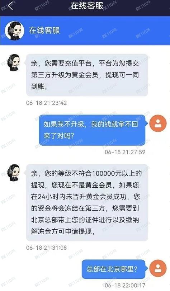The width and height of the screenshot is (170, 291).
Task: Tap the back arrow in header
Action: tap(10, 6)
